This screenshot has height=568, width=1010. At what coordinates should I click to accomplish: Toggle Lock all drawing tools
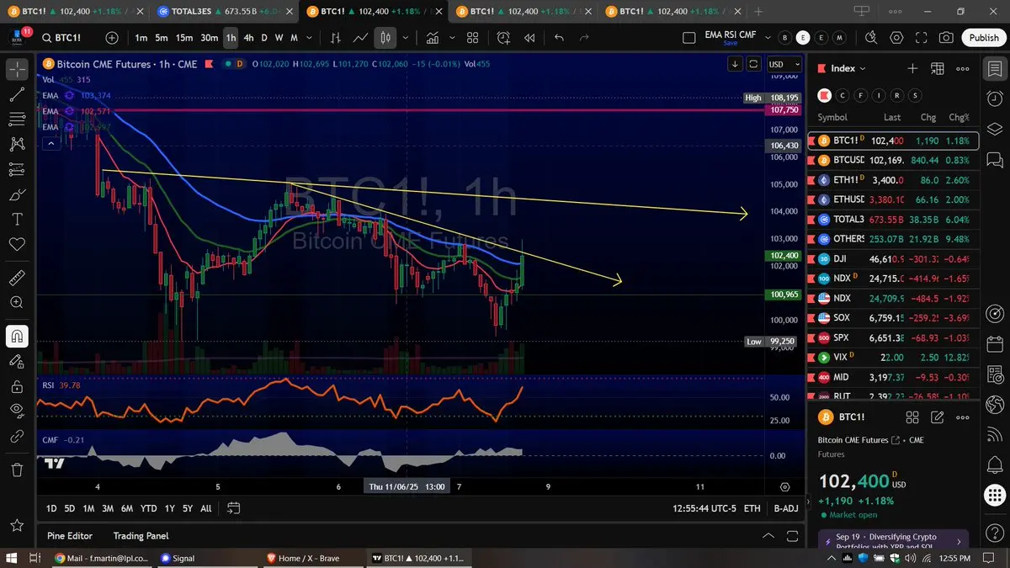pos(16,386)
